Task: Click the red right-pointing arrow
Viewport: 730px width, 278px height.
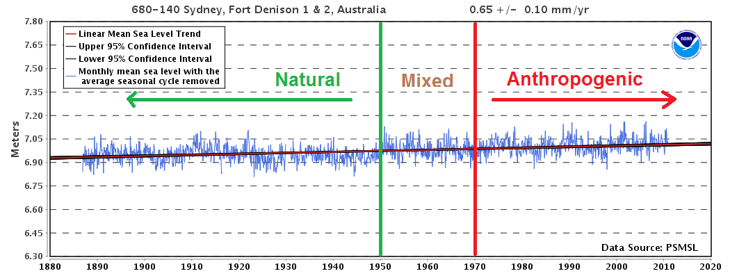Action: [584, 99]
